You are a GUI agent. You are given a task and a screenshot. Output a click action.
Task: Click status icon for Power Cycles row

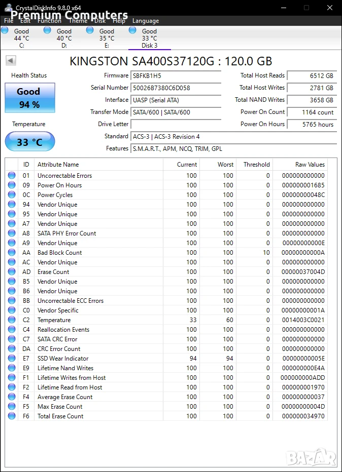[x=12, y=194]
